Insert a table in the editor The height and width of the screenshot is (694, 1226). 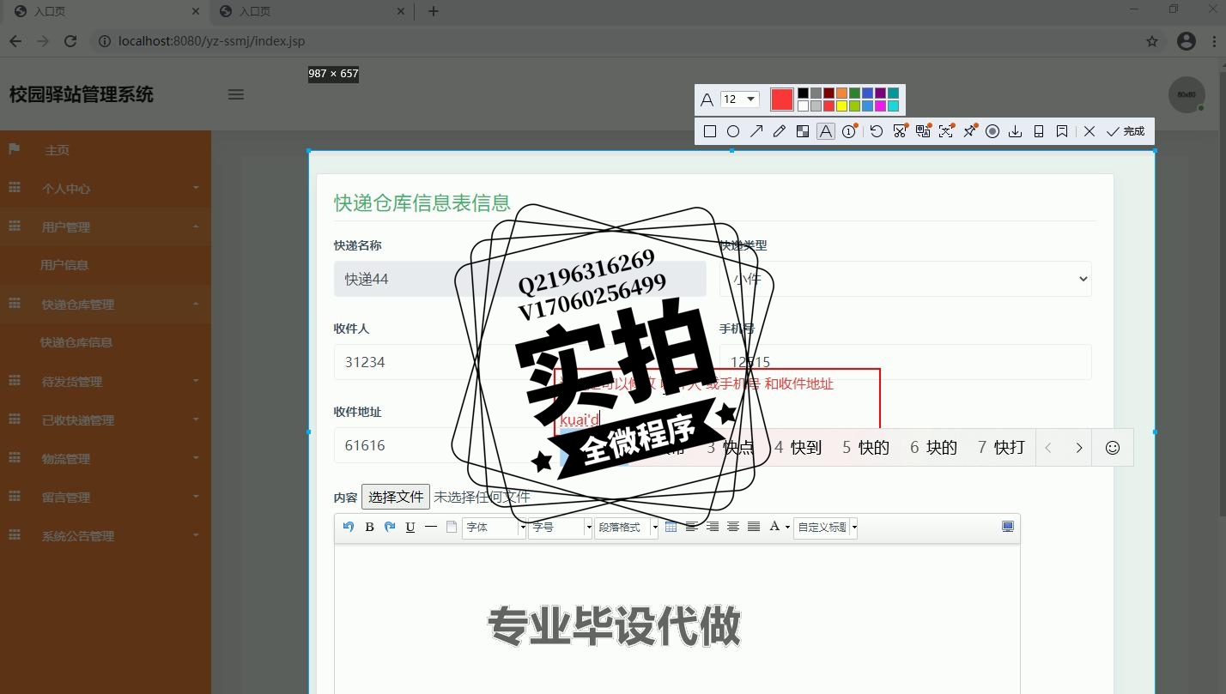pyautogui.click(x=671, y=527)
